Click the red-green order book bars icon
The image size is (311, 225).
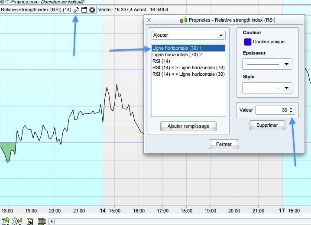[42, 222]
